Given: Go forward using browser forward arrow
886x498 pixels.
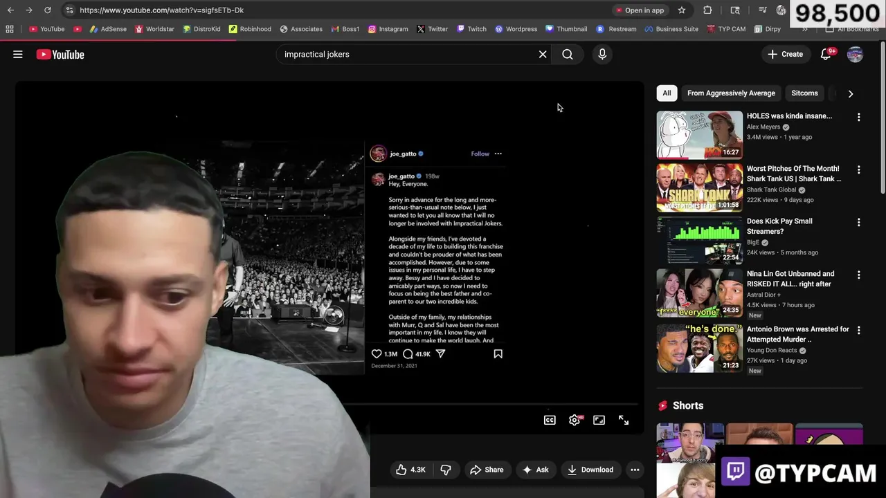Looking at the screenshot, I should point(28,10).
